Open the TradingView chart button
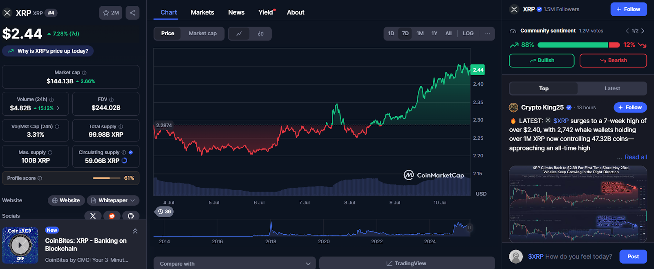Screen dimensions: 654x269 (407, 264)
